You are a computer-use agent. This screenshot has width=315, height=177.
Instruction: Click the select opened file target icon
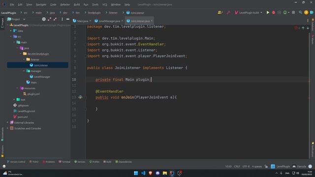tap(44, 19)
